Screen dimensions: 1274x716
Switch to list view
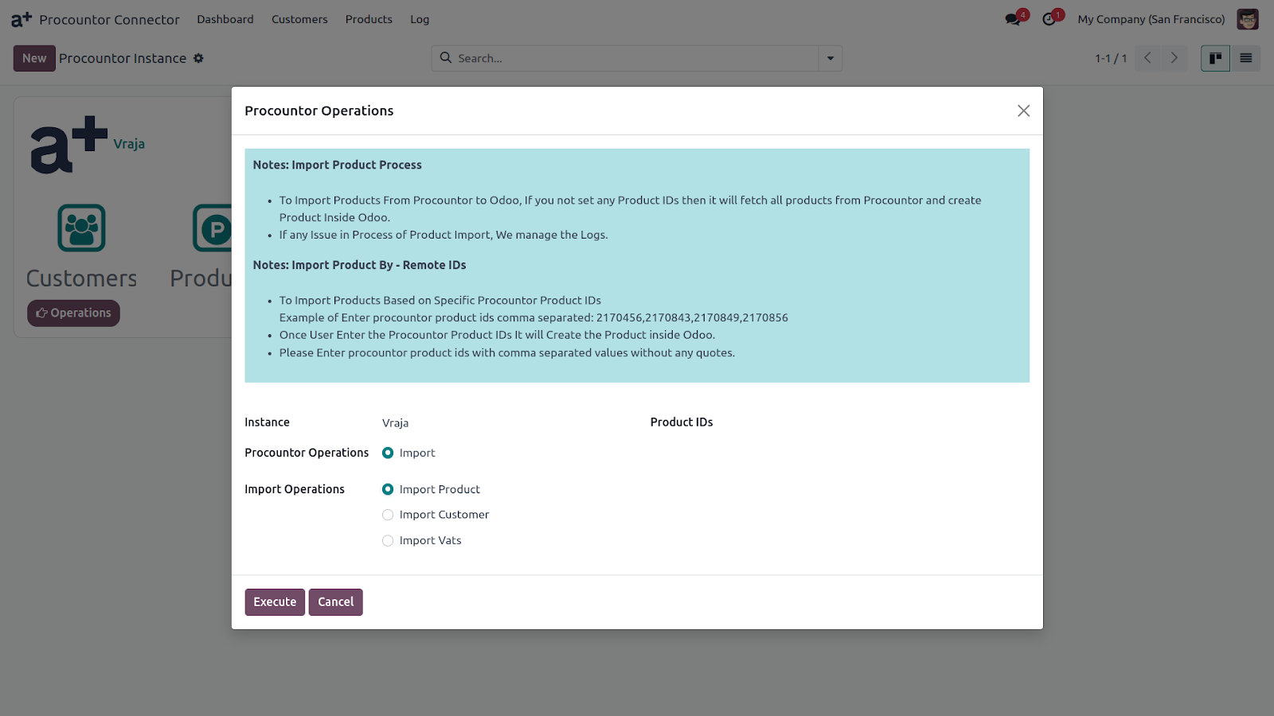(x=1245, y=58)
